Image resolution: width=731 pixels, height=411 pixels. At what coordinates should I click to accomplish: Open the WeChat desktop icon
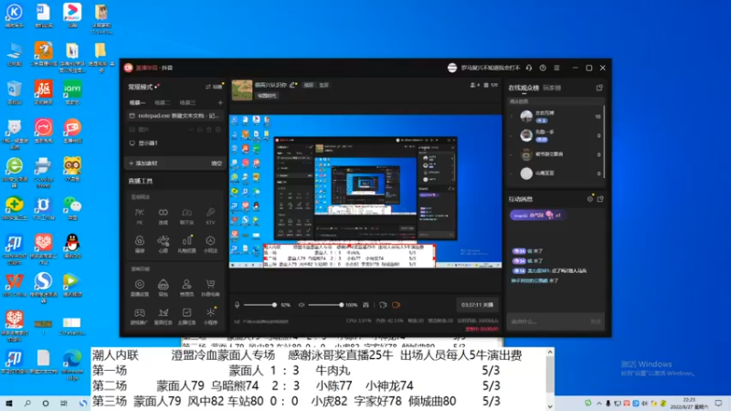72,207
